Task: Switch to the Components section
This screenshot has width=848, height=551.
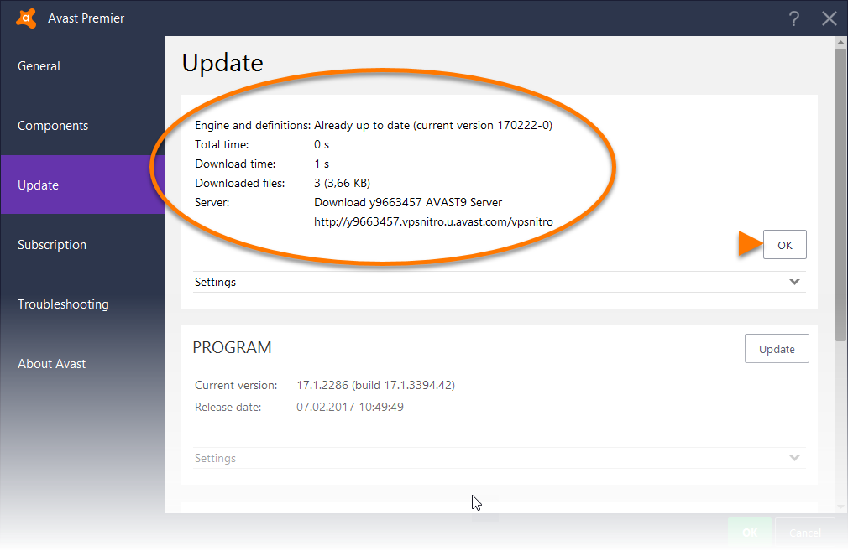Action: [52, 125]
